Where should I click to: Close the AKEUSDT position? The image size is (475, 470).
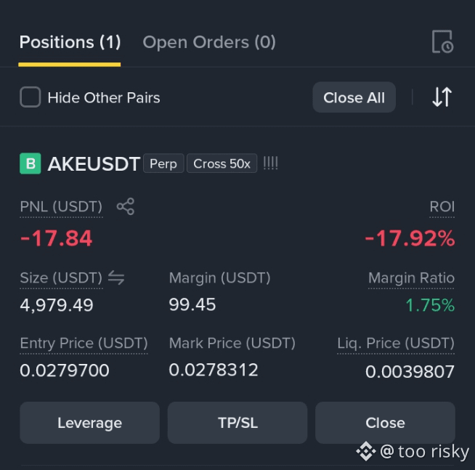(x=385, y=423)
